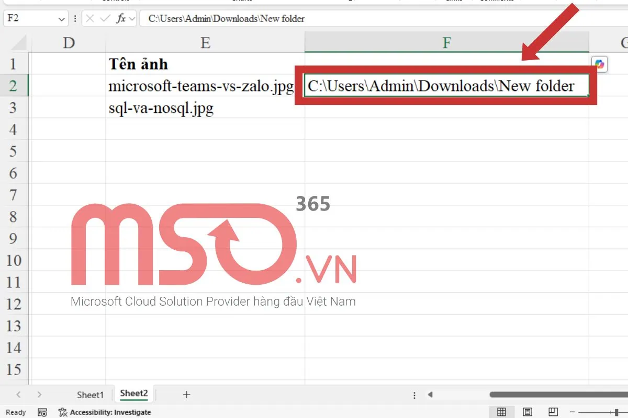Click the Add Sheet plus button
Image resolution: width=628 pixels, height=418 pixels.
click(x=187, y=394)
